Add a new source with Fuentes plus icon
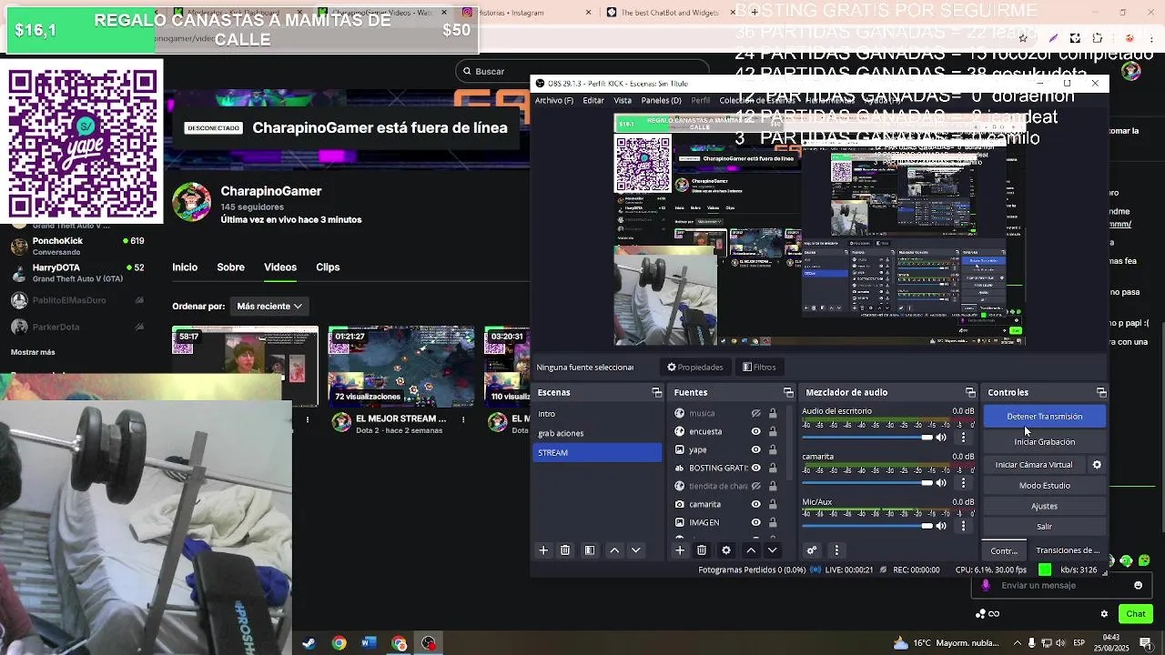The width and height of the screenshot is (1165, 655). coord(680,550)
